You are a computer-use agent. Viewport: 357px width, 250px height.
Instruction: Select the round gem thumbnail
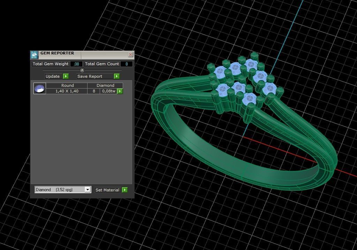40,88
